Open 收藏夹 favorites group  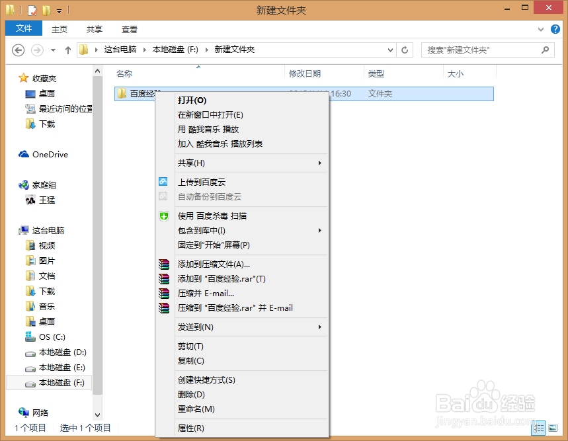(x=38, y=79)
